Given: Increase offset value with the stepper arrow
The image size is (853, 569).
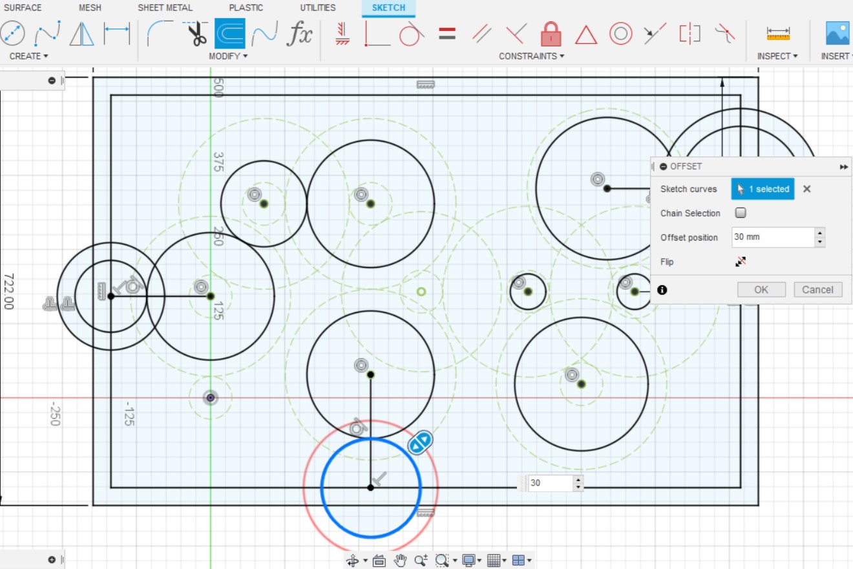Looking at the screenshot, I should pos(819,233).
